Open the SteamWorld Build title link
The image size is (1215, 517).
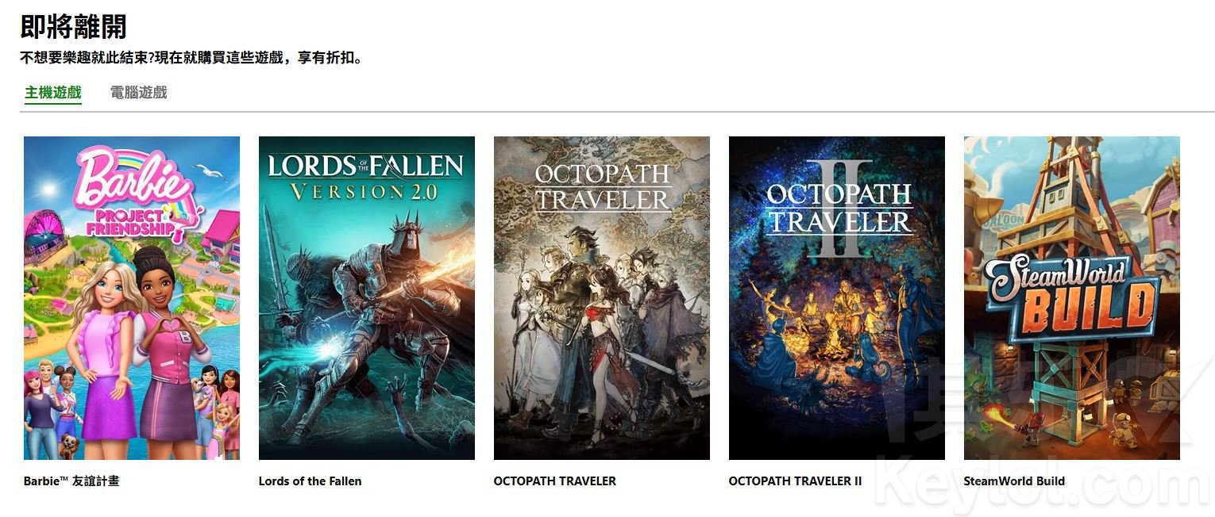(x=1014, y=481)
